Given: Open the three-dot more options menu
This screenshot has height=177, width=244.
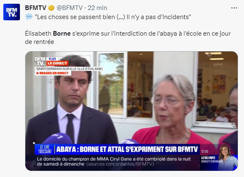Looking at the screenshot, I should coord(234,8).
